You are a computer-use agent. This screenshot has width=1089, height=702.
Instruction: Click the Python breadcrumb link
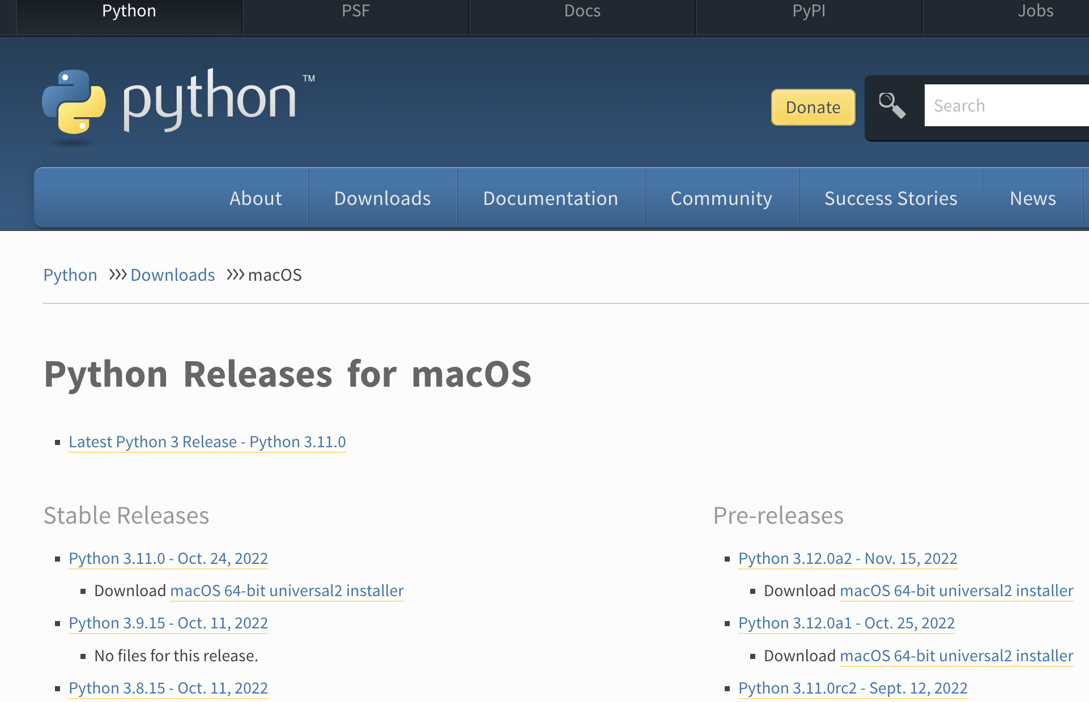coord(70,275)
